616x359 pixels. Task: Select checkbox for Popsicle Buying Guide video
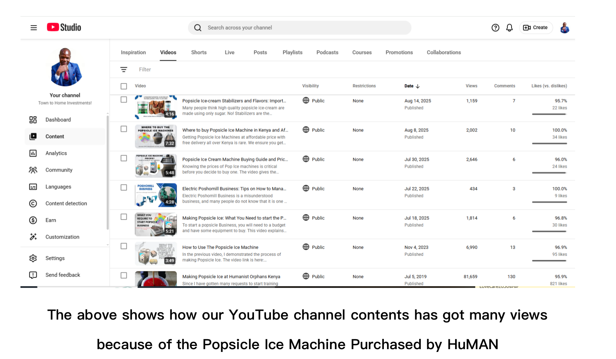(x=123, y=158)
